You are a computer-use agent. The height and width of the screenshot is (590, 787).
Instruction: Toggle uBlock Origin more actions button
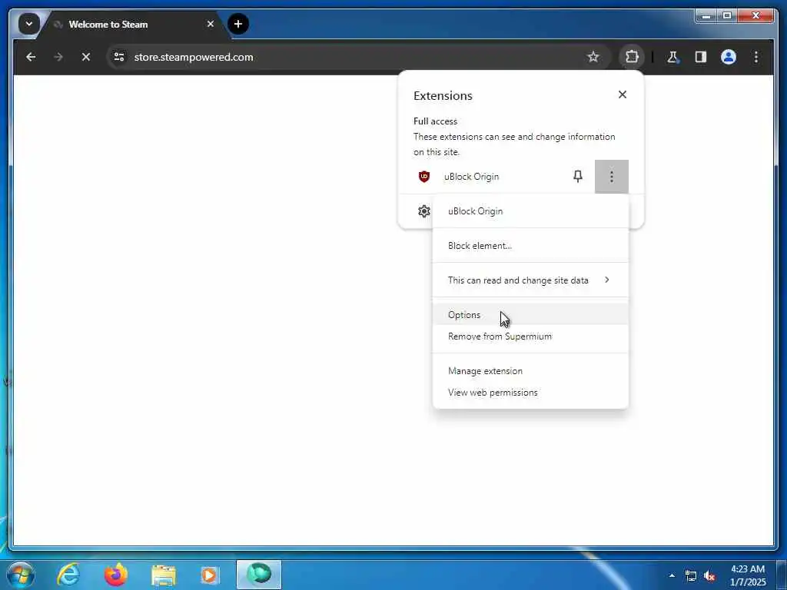click(611, 177)
